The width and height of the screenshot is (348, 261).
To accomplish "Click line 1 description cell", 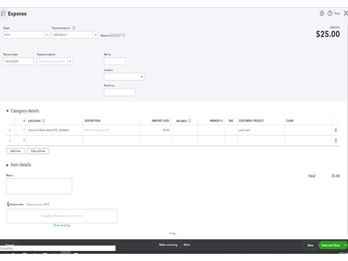I will pyautogui.click(x=111, y=130).
